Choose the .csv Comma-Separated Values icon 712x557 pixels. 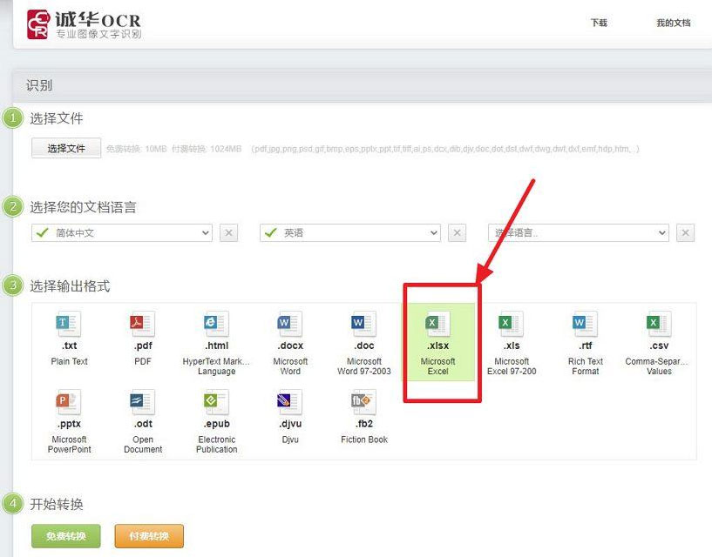tap(659, 325)
